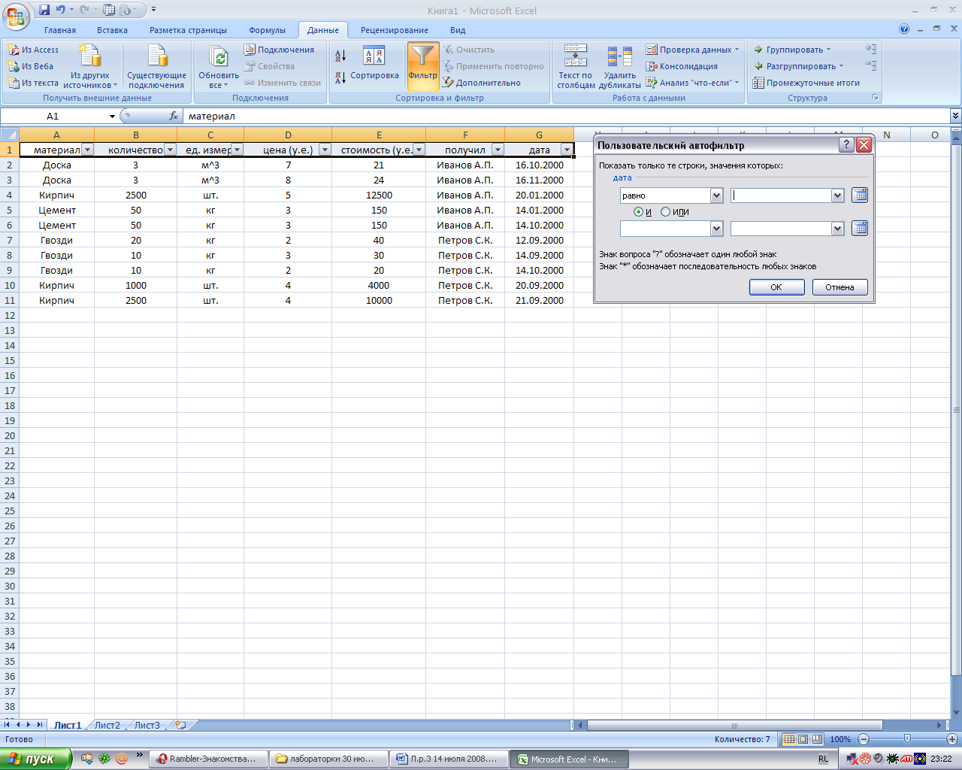962x770 pixels.
Task: Open Excel Help question mark icon
Action: (904, 29)
